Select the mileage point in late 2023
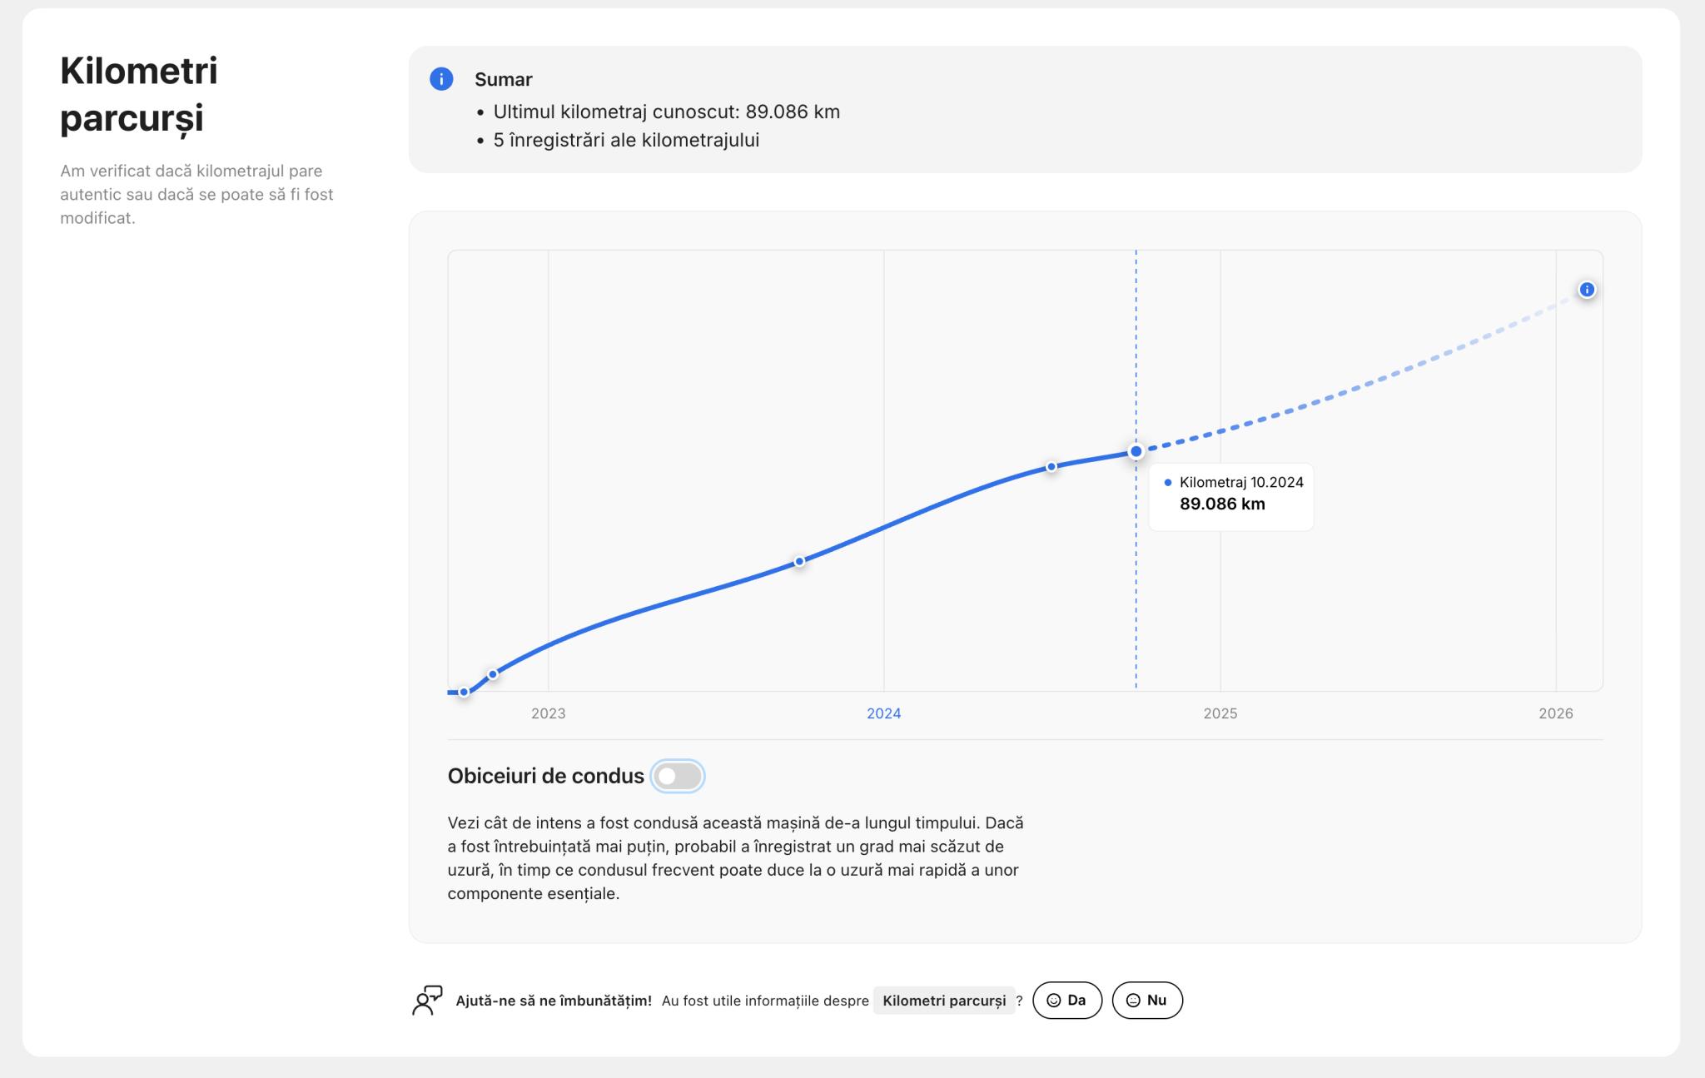1705x1078 pixels. [799, 562]
